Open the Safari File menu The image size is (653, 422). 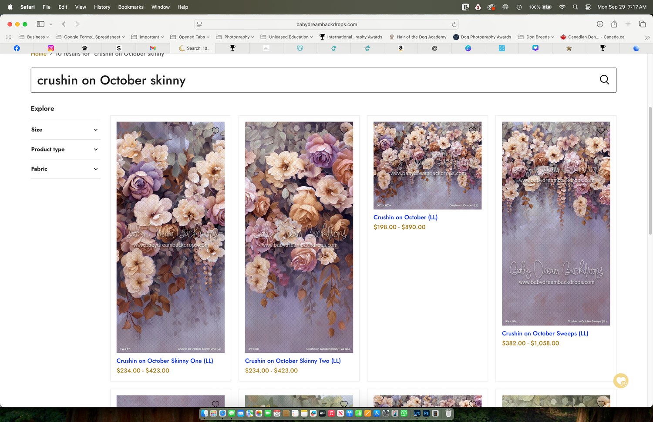coord(47,7)
